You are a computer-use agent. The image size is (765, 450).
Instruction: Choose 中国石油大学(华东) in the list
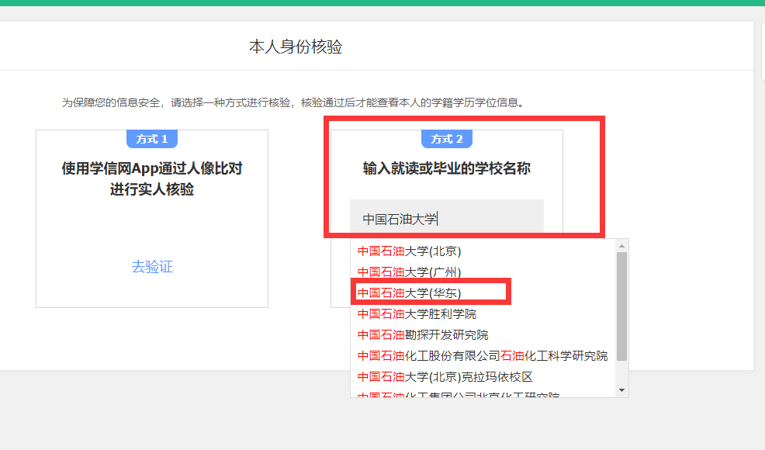coord(409,292)
